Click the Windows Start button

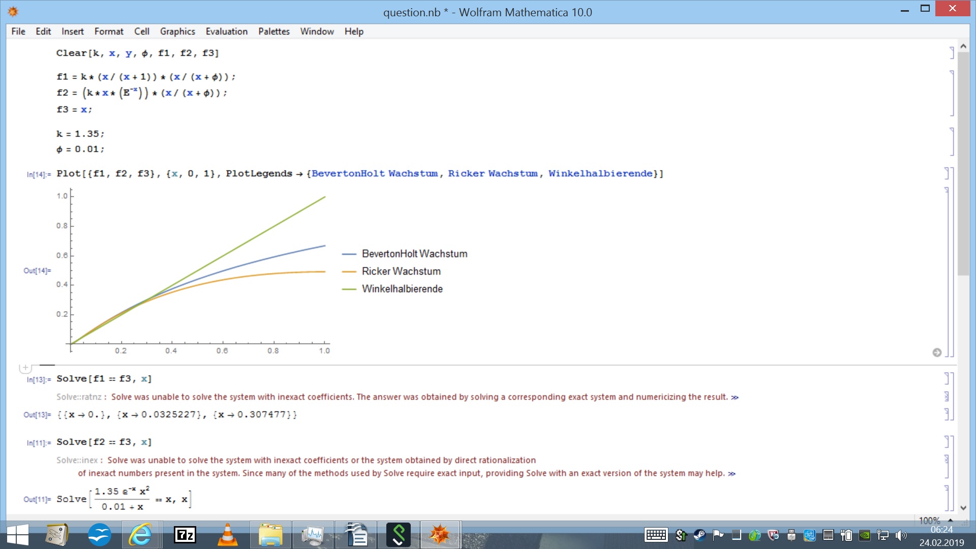(x=18, y=535)
